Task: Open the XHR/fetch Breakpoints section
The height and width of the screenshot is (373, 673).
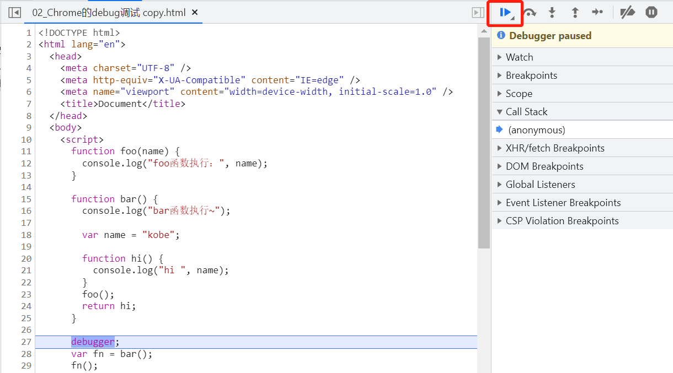Action: point(554,148)
